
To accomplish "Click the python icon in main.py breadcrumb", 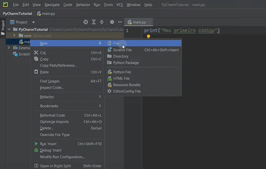I will (39, 14).
